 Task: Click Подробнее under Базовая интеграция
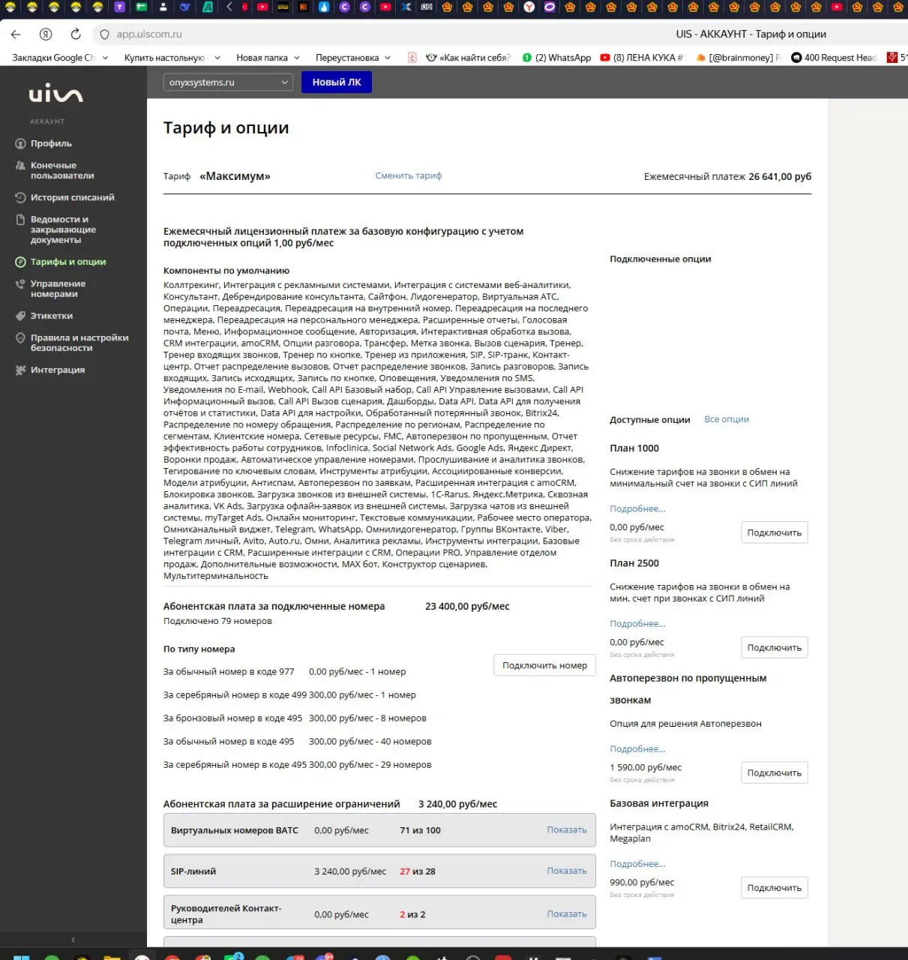pos(637,863)
